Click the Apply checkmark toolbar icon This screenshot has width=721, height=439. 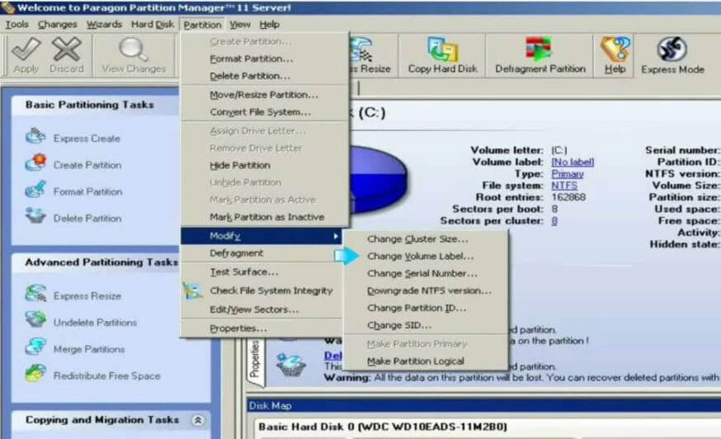tap(26, 50)
